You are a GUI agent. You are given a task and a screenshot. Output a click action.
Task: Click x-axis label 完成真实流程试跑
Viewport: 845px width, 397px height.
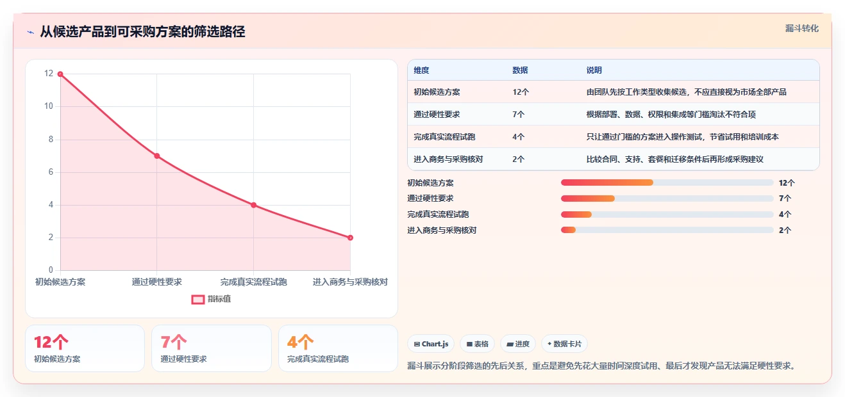[x=254, y=282]
